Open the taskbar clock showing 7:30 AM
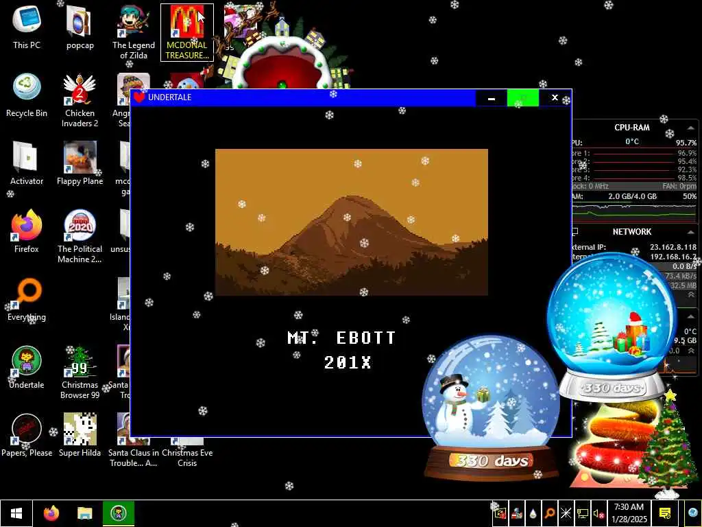This screenshot has height=527, width=702. pyautogui.click(x=629, y=513)
